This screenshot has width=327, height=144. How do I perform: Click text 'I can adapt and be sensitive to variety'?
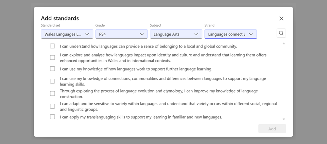point(94,104)
